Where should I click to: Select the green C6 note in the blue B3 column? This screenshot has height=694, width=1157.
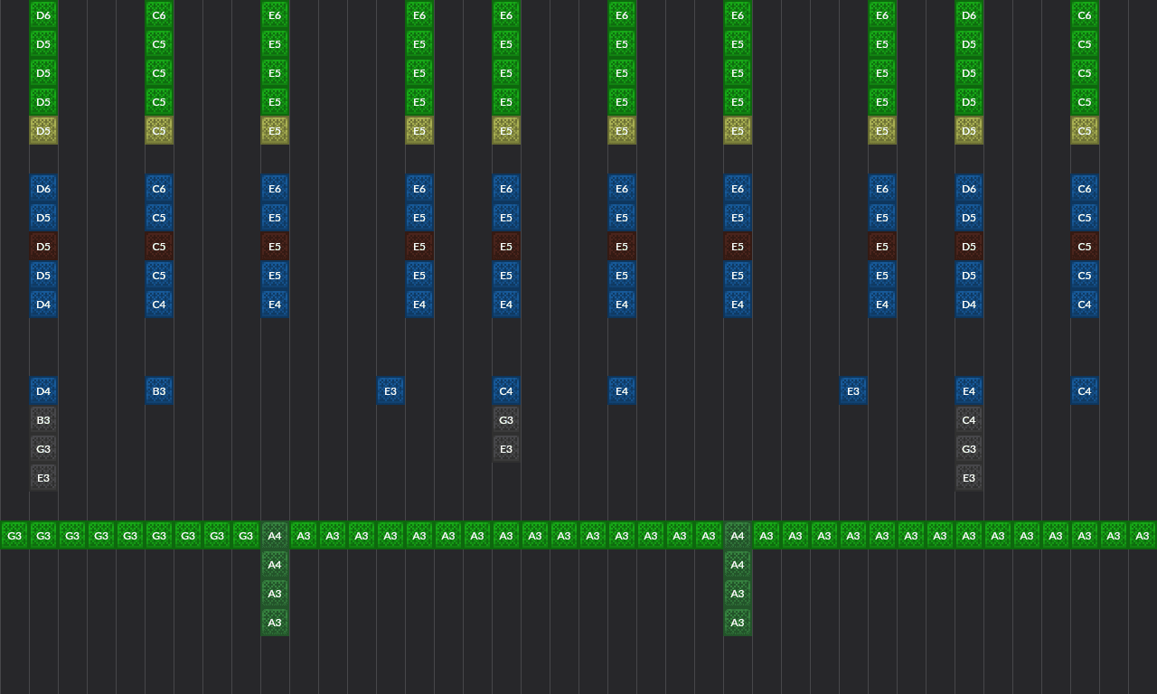click(159, 15)
